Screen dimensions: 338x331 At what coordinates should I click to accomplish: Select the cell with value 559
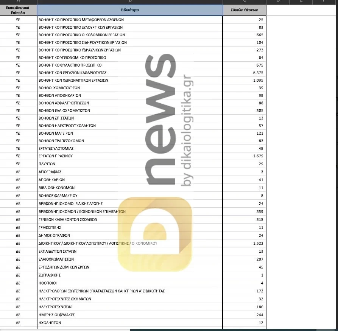coord(244,211)
